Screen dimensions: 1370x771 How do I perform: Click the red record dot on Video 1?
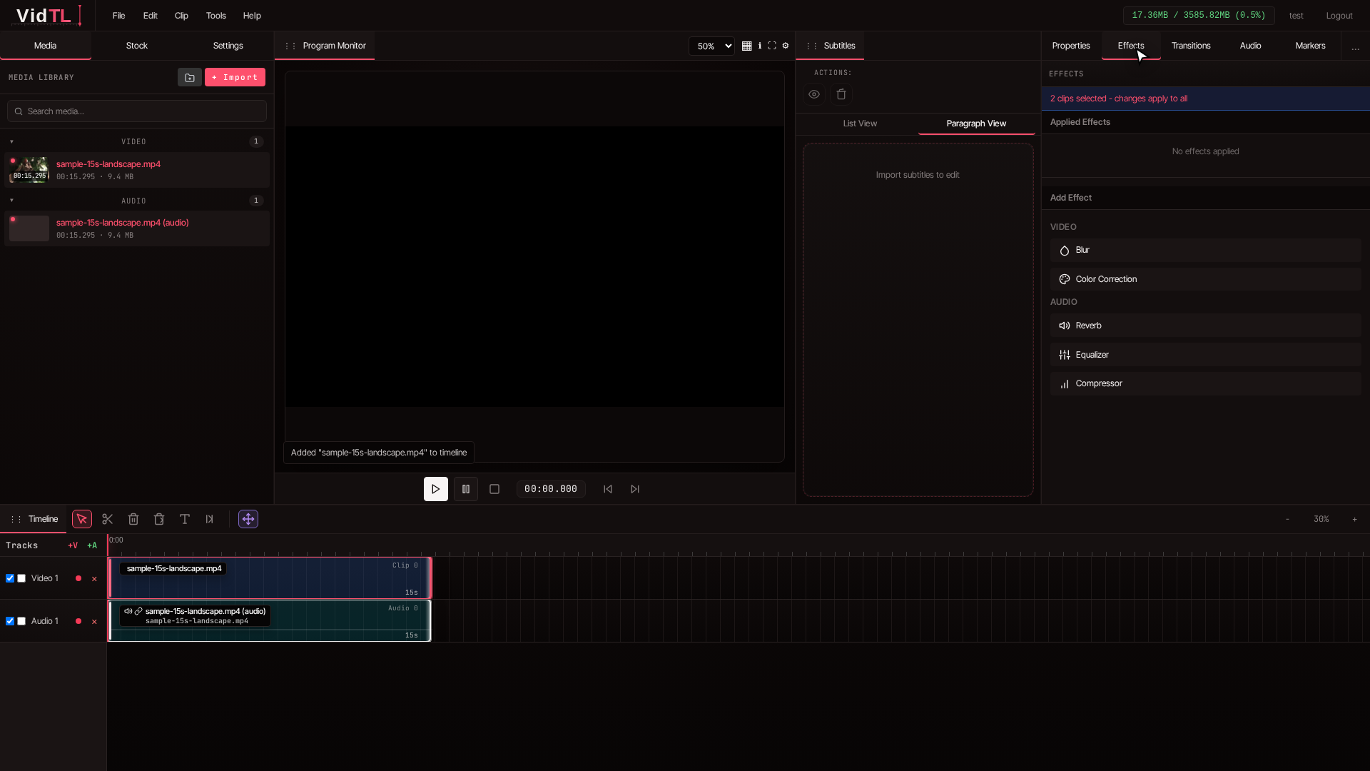(x=78, y=578)
